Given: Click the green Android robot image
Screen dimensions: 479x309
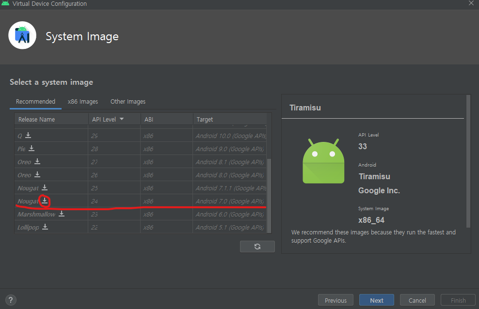Looking at the screenshot, I should point(323,161).
